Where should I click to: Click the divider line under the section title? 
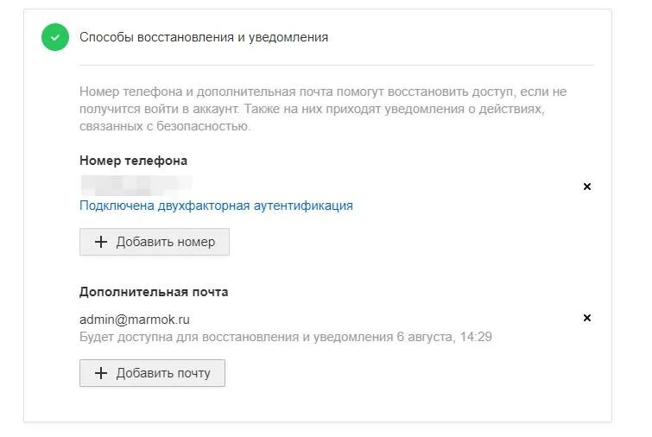336,65
